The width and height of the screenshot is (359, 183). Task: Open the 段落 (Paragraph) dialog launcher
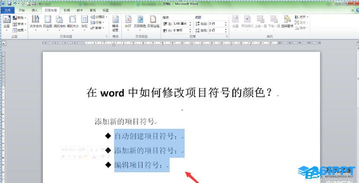pos(227,36)
